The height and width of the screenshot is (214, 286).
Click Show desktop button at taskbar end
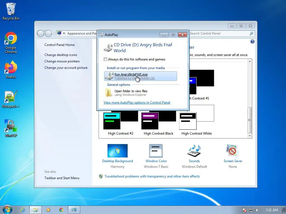point(284,210)
